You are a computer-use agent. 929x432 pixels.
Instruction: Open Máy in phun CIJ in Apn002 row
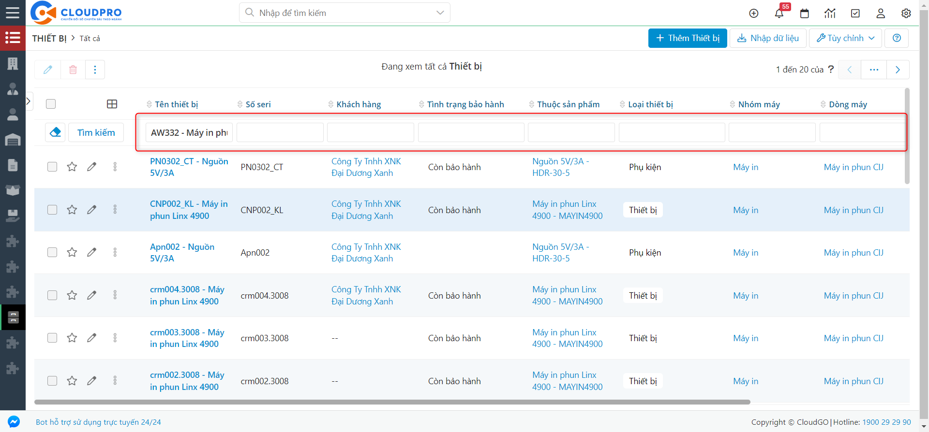[x=854, y=252]
